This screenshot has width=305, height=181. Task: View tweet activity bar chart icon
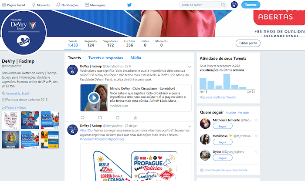[135, 117]
